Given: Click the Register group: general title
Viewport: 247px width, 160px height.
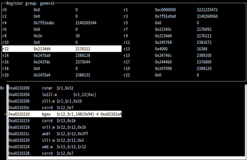Looking at the screenshot, I should 30,3.
